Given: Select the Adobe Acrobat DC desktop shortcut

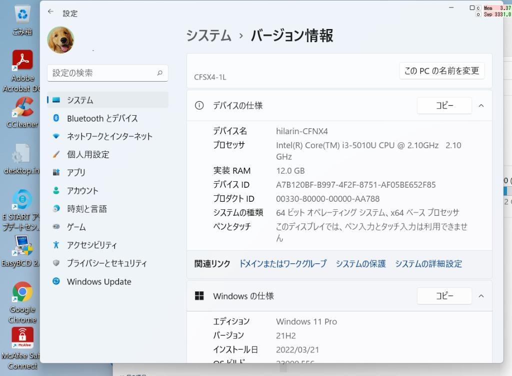Looking at the screenshot, I should coord(21,71).
